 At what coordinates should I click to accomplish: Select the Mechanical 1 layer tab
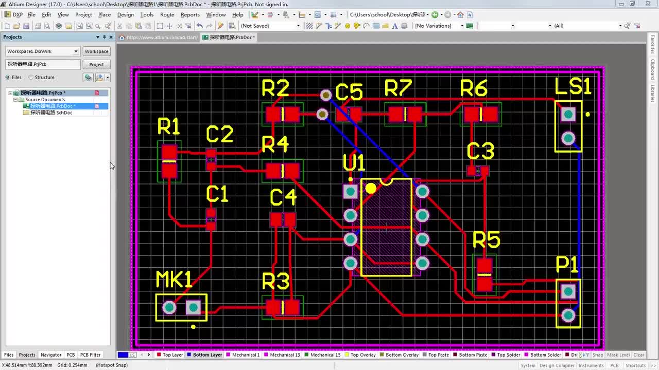(x=242, y=355)
